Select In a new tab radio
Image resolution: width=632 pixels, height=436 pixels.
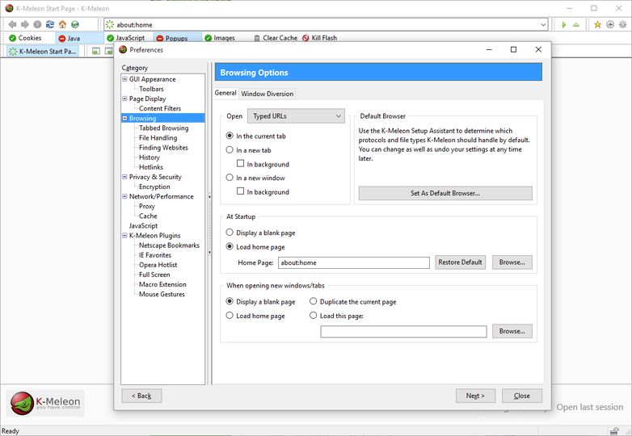tap(230, 149)
